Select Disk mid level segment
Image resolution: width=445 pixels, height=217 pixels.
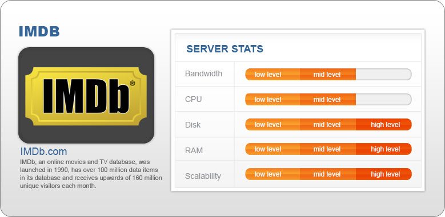pyautogui.click(x=328, y=125)
